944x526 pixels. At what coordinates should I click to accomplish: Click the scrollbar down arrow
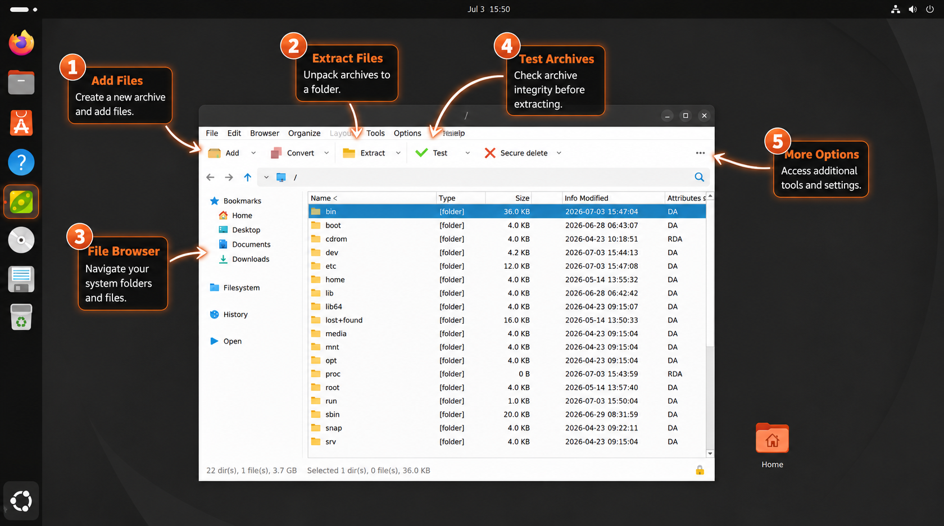point(710,454)
